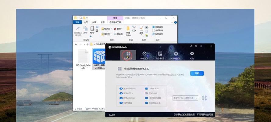The width and height of the screenshot is (271, 122).
Task: Open the 应用程序工具 ribbon tab
Action: tap(115, 22)
